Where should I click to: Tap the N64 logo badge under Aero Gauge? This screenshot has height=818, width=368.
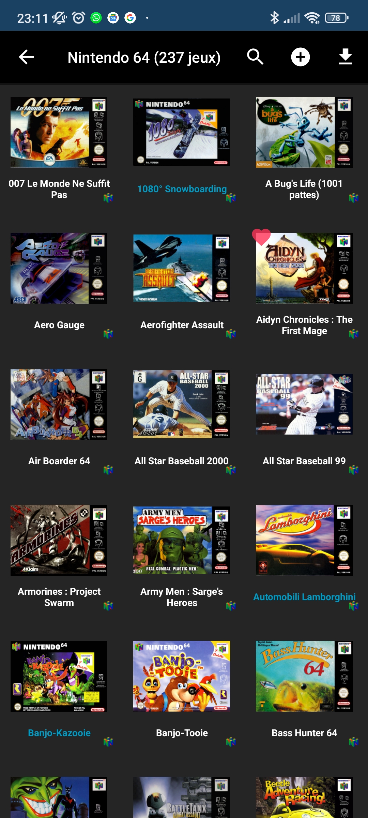click(x=108, y=334)
